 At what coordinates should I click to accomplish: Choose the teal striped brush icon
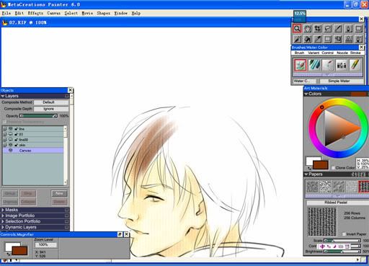click(x=314, y=65)
